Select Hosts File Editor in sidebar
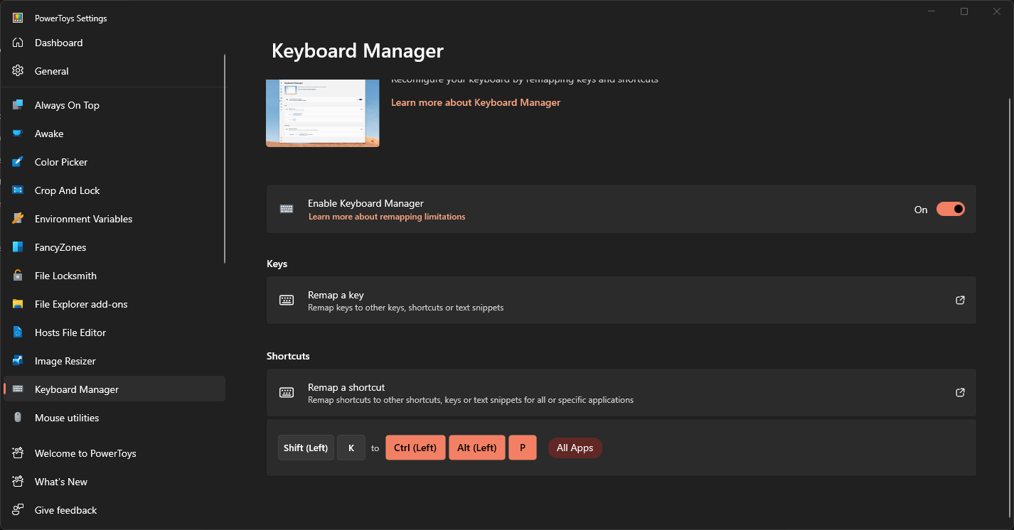The width and height of the screenshot is (1014, 530). coord(114,332)
